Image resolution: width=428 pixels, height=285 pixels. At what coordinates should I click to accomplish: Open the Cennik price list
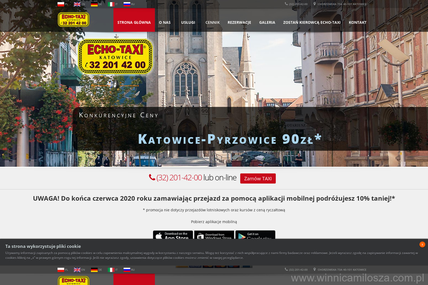(x=213, y=22)
